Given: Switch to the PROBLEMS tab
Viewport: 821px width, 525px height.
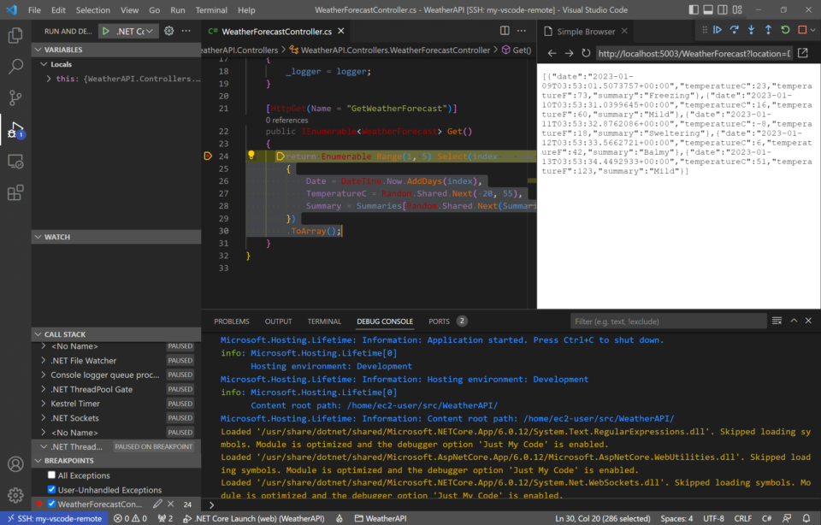Looking at the screenshot, I should pyautogui.click(x=231, y=321).
